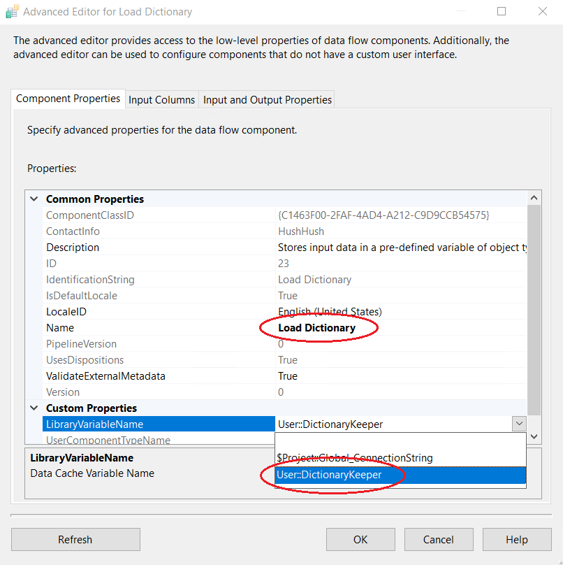Collapse the Common Properties section
Screen dimensions: 563x565
click(34, 199)
